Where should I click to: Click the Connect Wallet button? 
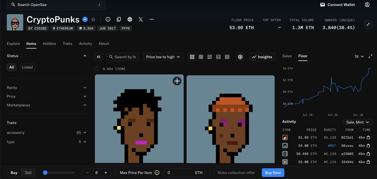pos(337,5)
